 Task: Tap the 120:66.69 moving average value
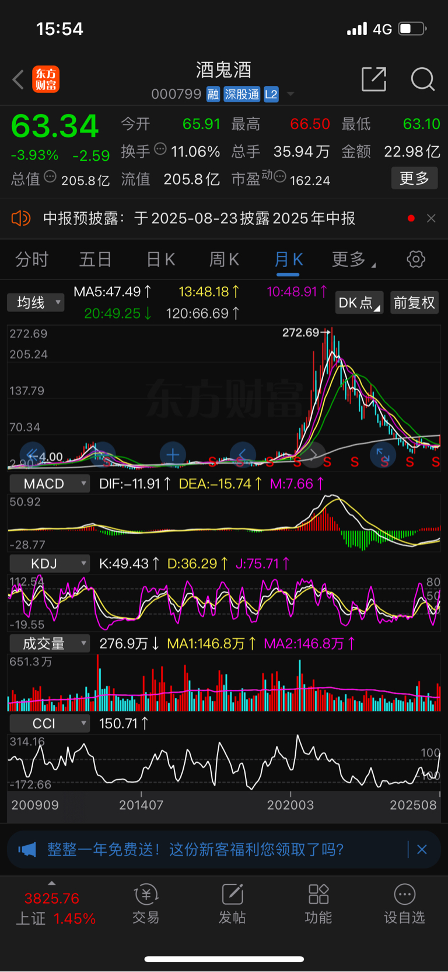(202, 314)
